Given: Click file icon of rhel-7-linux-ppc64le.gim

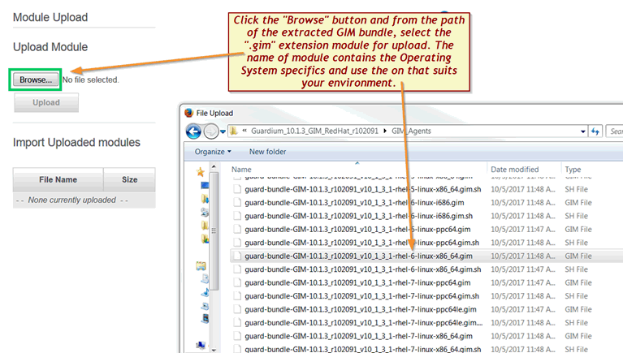Looking at the screenshot, I should click(x=237, y=309).
